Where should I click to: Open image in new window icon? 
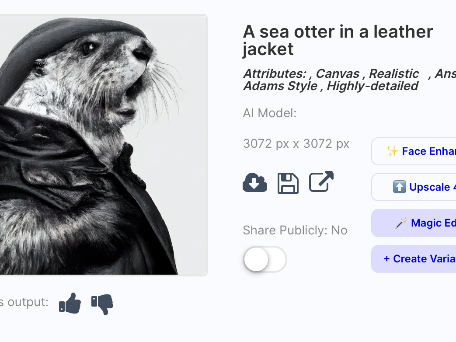(x=321, y=182)
